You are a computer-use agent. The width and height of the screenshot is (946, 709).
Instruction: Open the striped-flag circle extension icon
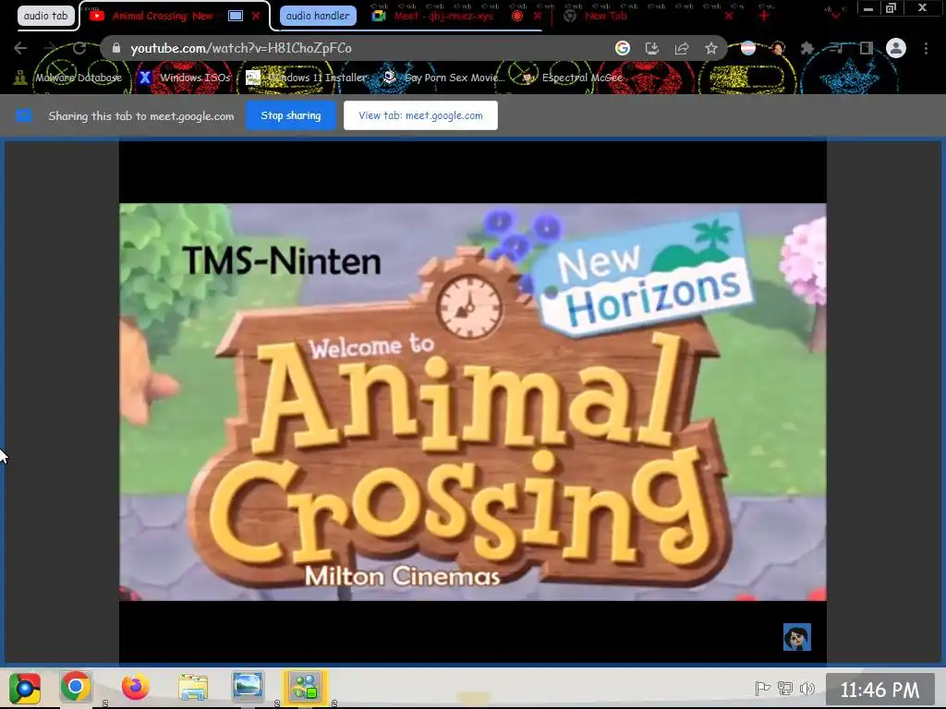pyautogui.click(x=748, y=48)
